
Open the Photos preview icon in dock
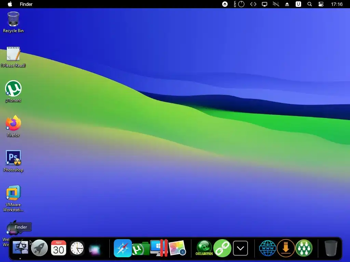[177, 248]
